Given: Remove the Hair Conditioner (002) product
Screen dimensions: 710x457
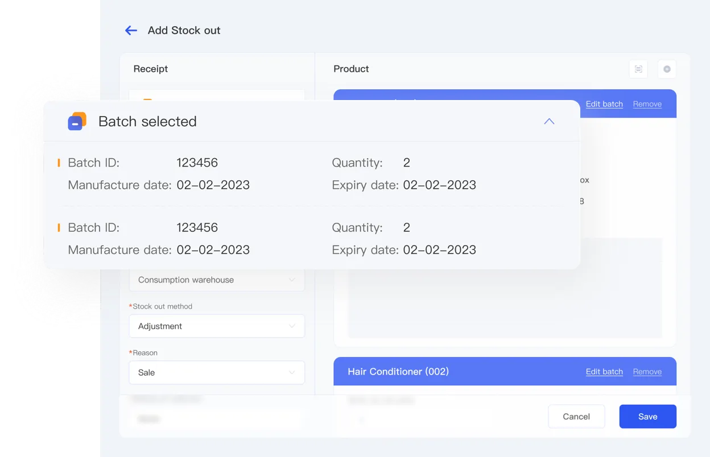Looking at the screenshot, I should [647, 371].
